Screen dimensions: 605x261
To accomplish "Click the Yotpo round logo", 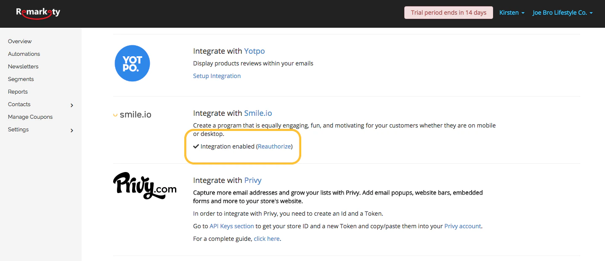I will (x=132, y=63).
